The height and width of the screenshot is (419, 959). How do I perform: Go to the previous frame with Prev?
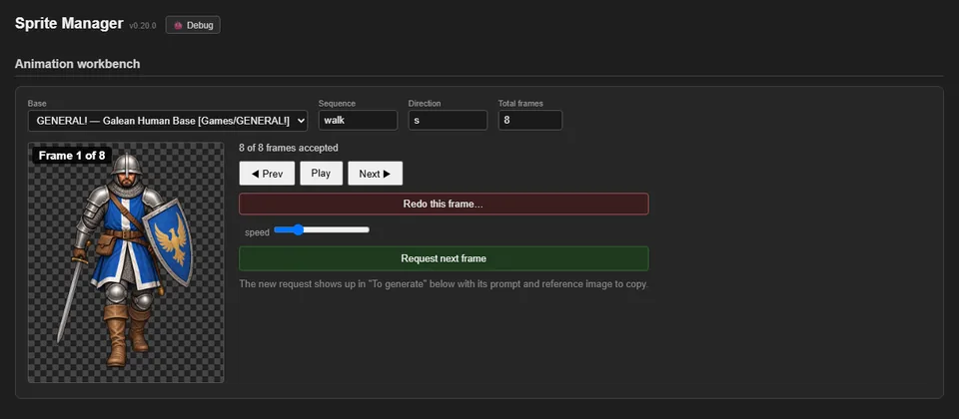coord(268,174)
